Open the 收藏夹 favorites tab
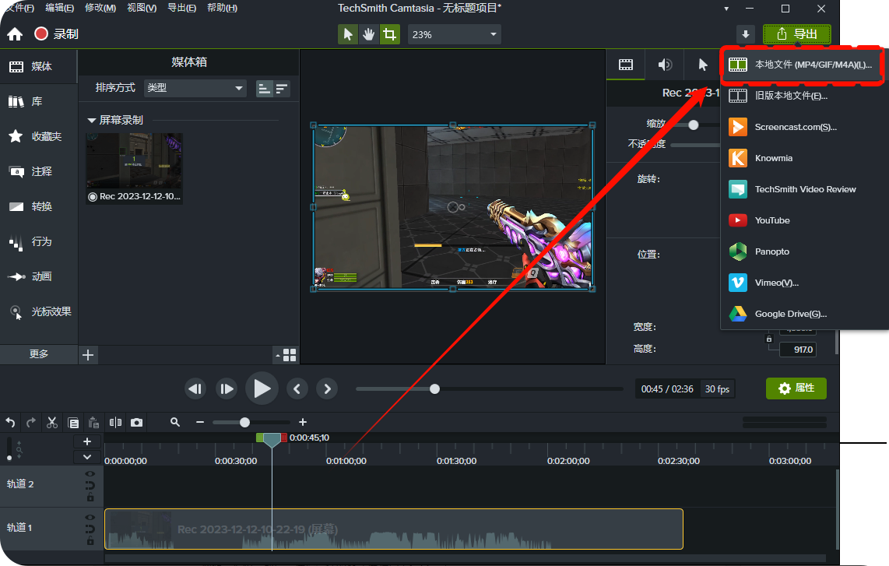Screen dimensions: 889x566 coord(39,136)
